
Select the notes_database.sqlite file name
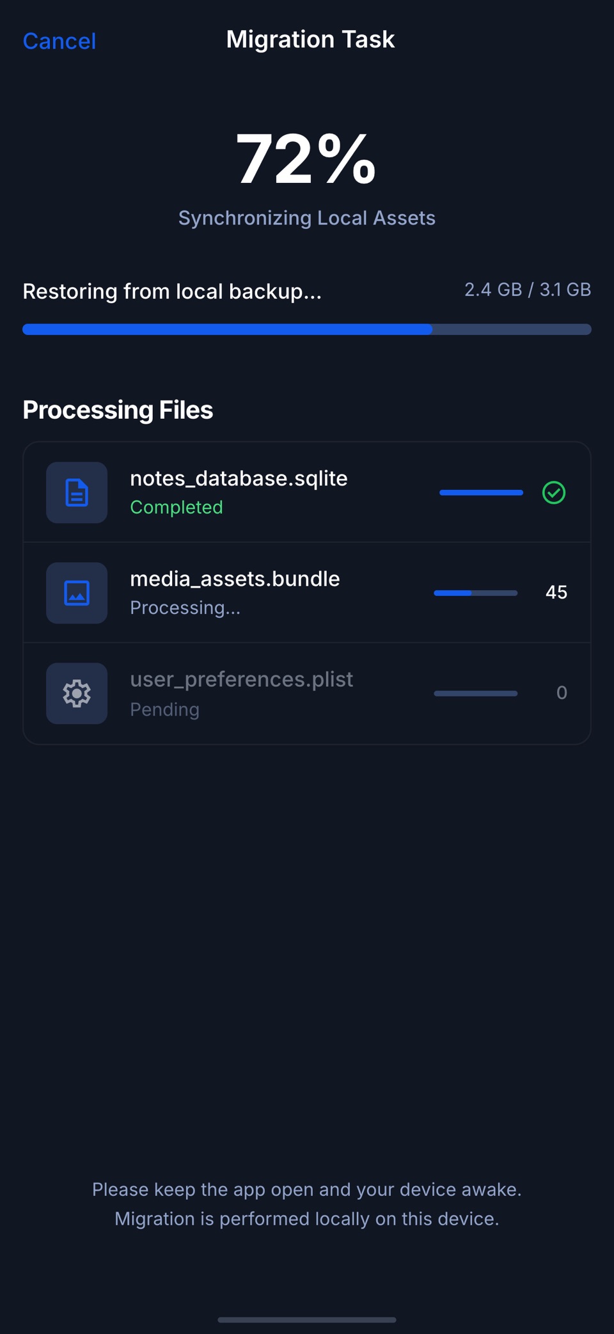[239, 478]
